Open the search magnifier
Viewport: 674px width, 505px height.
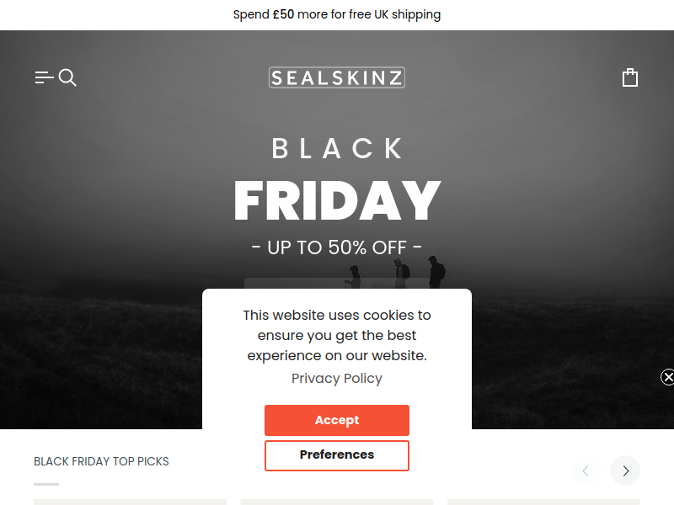(x=67, y=77)
